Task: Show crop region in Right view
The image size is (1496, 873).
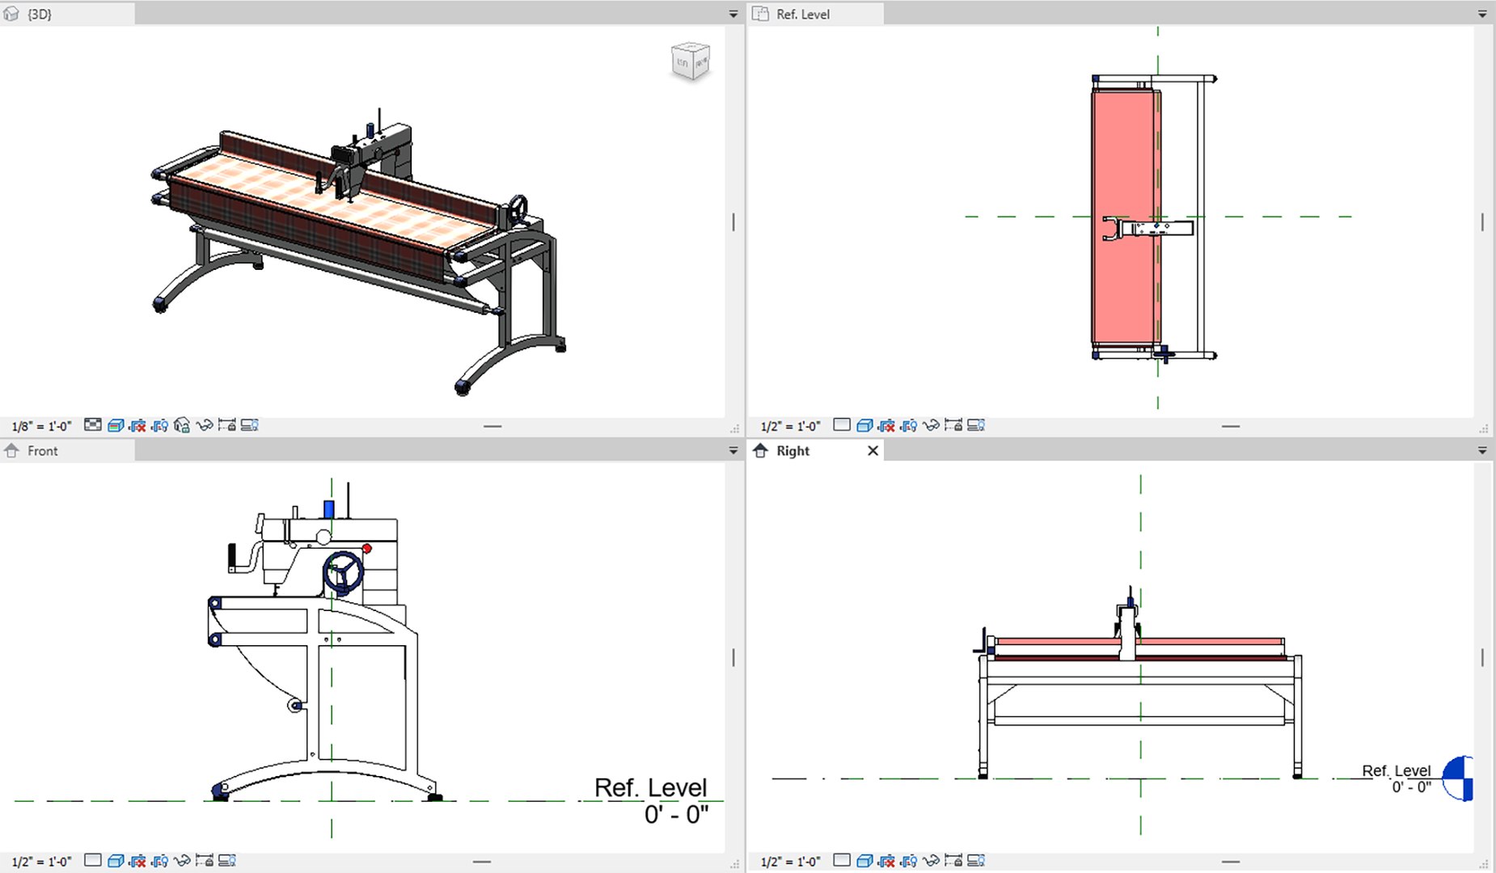Action: click(x=909, y=861)
